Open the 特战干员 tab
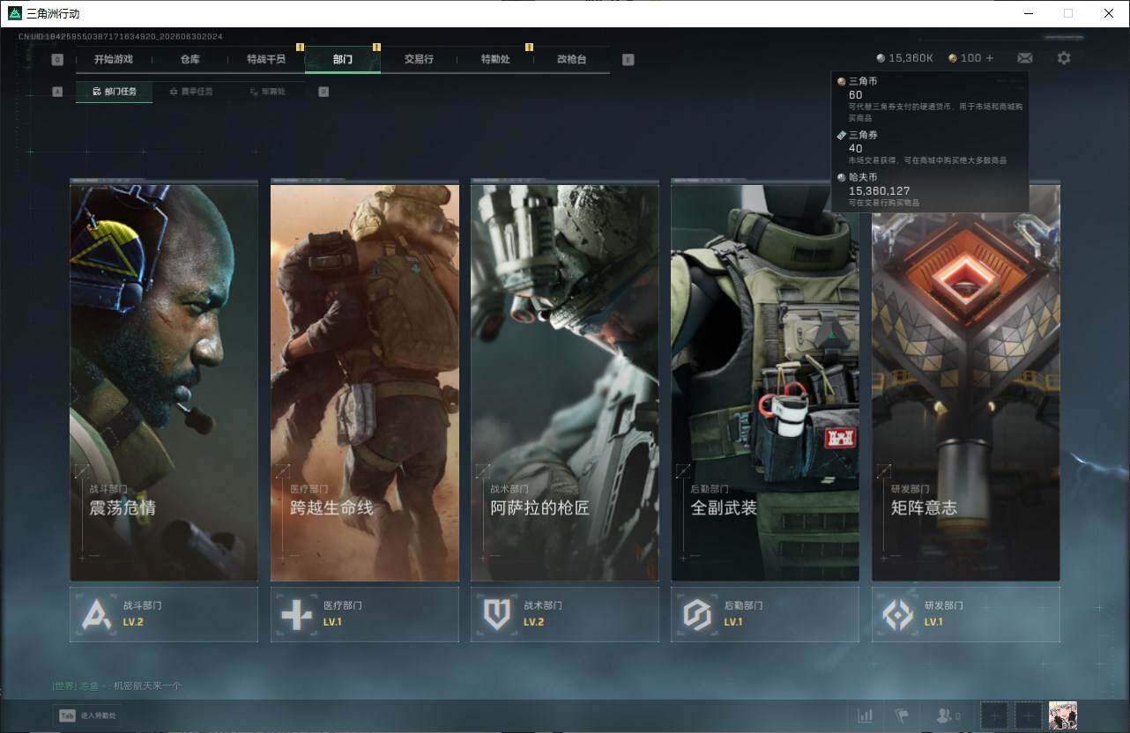 pos(266,60)
